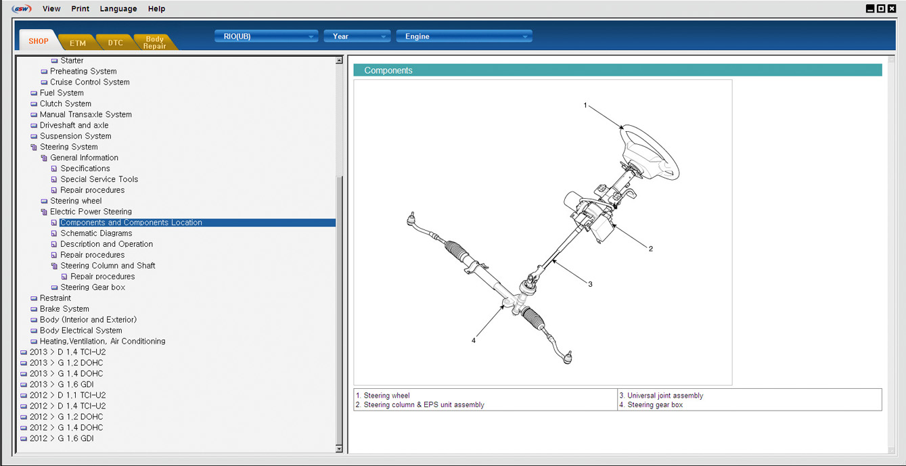Click the book icon beside Fuel System
Screen dimensions: 906x466
[x=34, y=93]
